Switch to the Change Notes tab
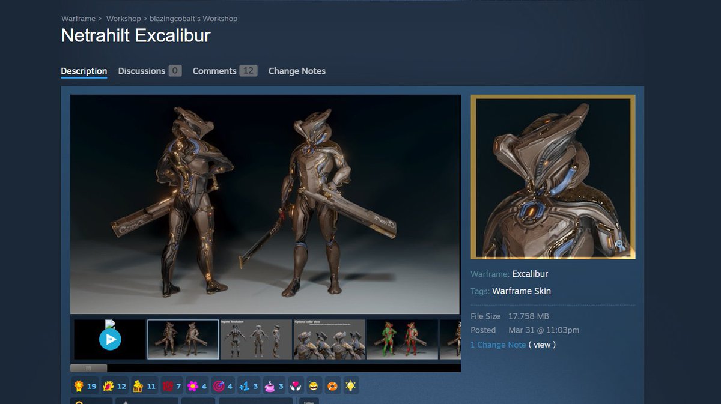The width and height of the screenshot is (721, 404). (x=297, y=71)
